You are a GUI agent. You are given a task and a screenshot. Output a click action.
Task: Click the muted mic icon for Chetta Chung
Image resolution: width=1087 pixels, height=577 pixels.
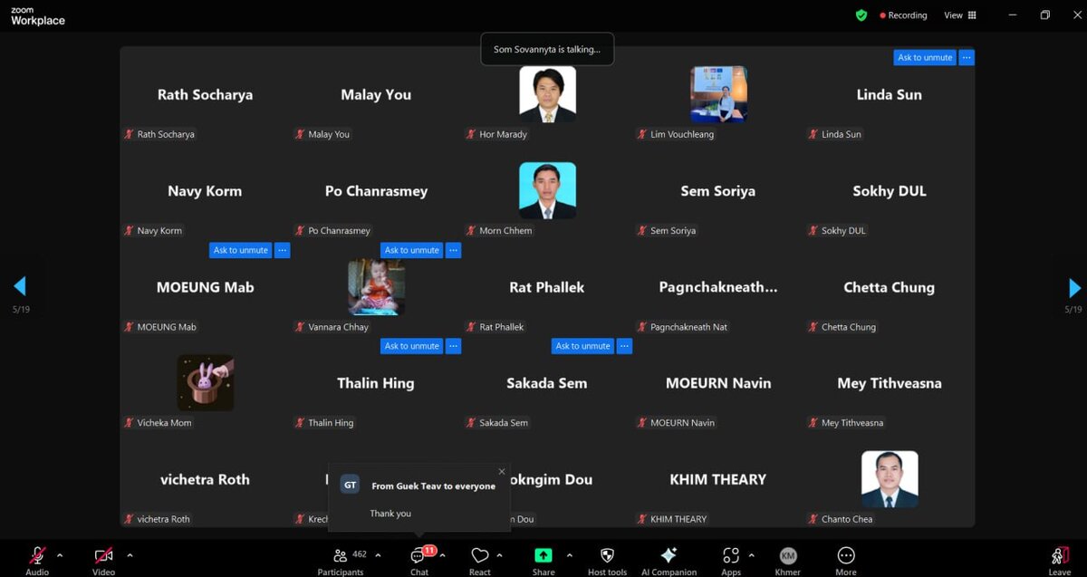(x=813, y=327)
